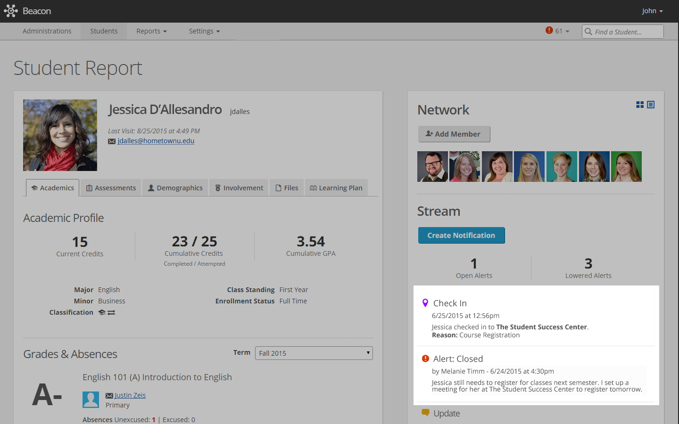Click the Update speech bubble icon
679x424 pixels.
point(425,412)
